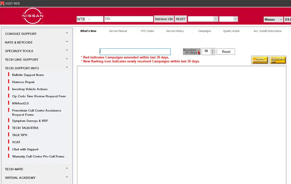
Task: Click the US region field beside the Nissan dropdown
Action: [x=287, y=19]
